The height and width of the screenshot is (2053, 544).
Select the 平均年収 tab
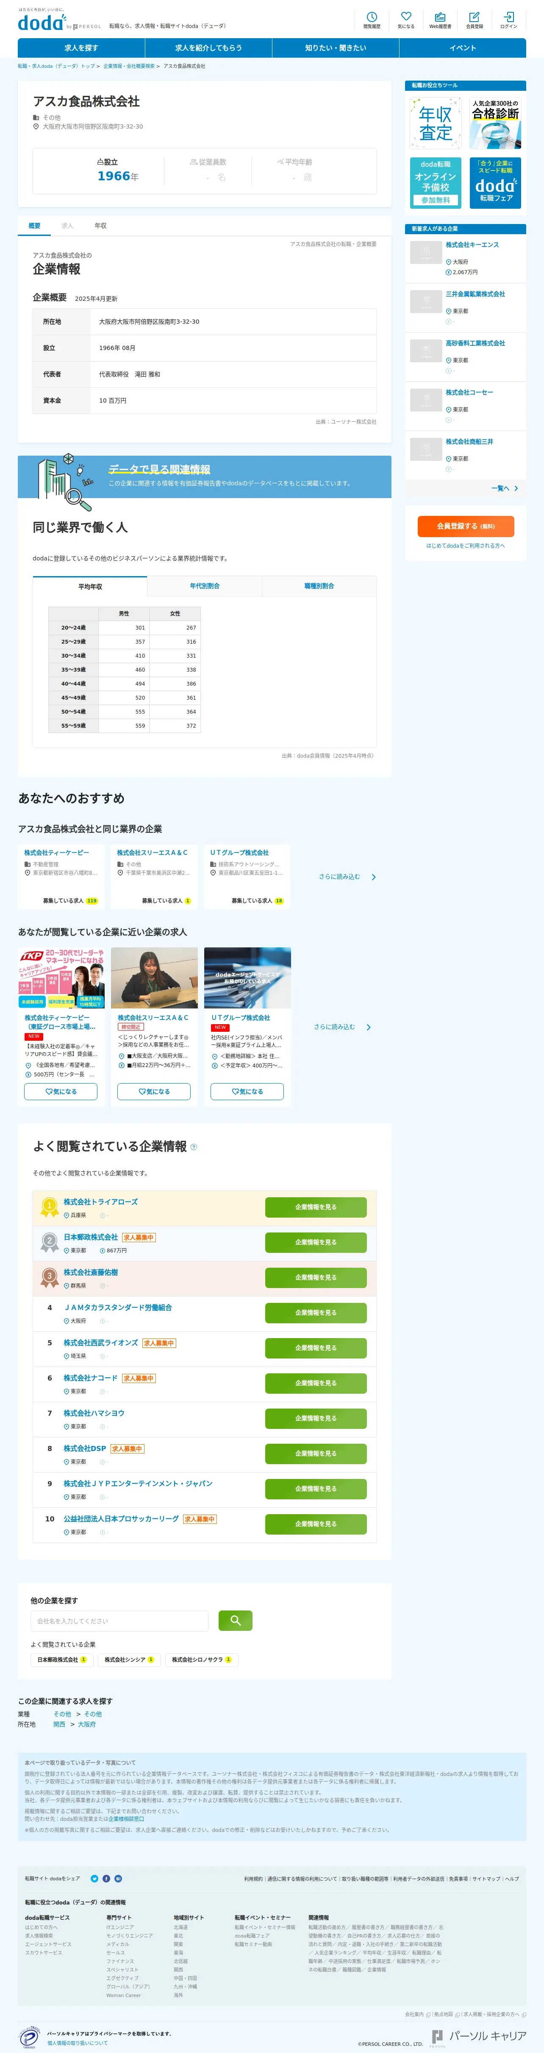click(x=90, y=587)
